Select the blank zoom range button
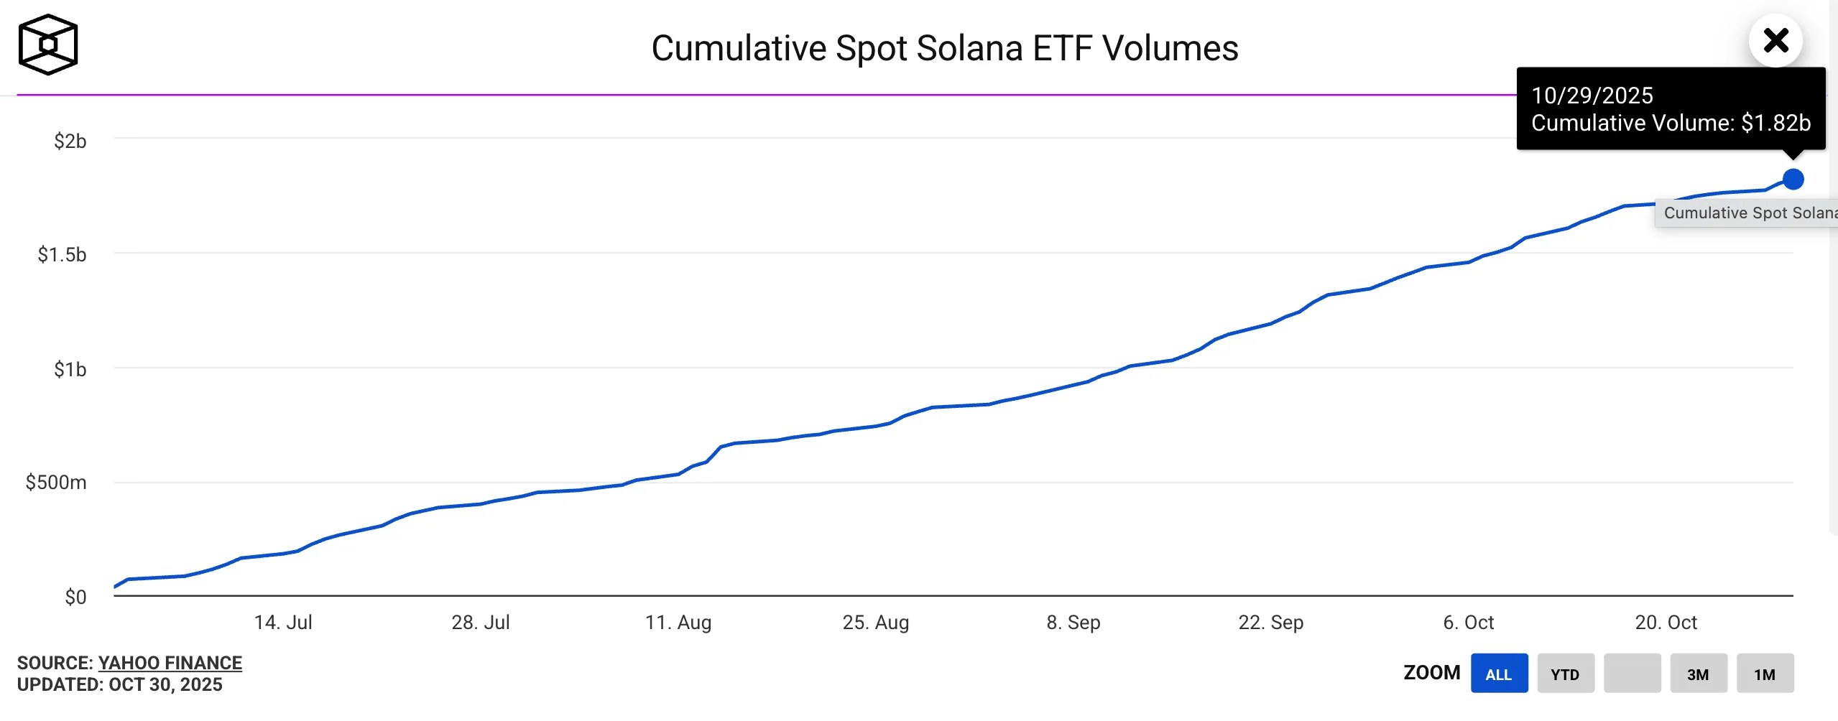This screenshot has height=721, width=1838. tap(1633, 674)
